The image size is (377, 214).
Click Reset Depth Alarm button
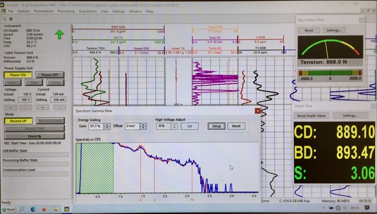[312, 116]
